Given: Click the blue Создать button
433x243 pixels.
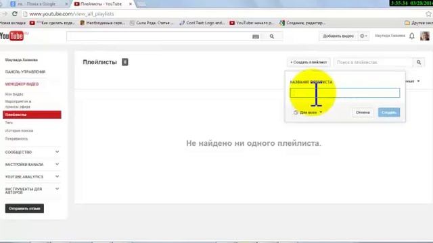Looking at the screenshot, I should (389, 113).
